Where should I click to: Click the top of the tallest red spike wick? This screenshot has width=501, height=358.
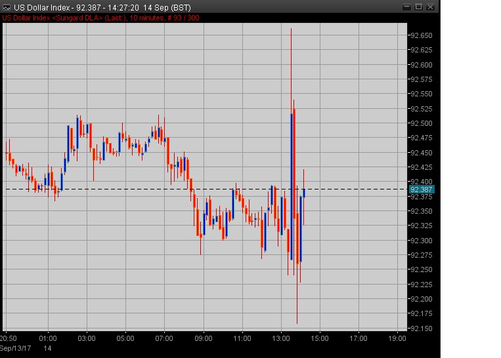pos(291,30)
